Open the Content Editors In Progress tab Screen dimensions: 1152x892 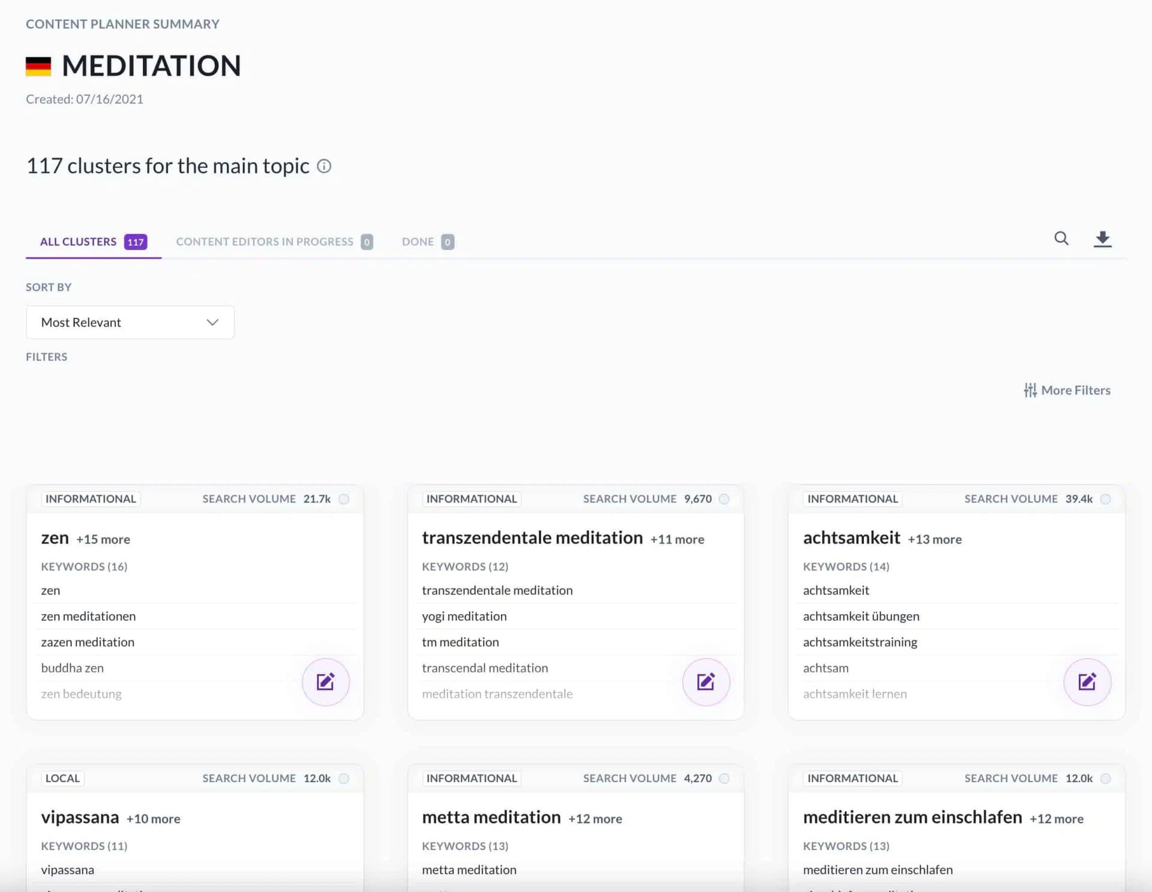[264, 241]
